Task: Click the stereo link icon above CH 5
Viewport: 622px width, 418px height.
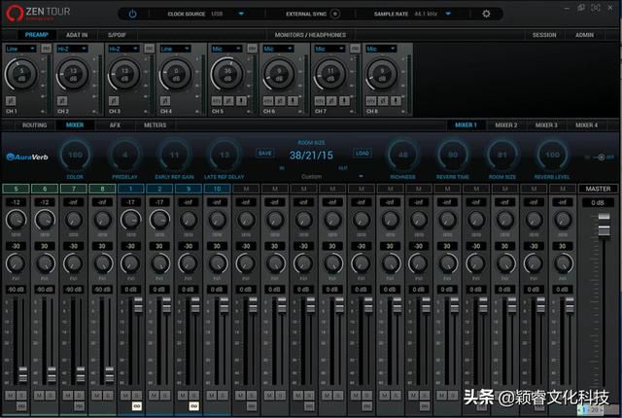Action: (x=252, y=49)
